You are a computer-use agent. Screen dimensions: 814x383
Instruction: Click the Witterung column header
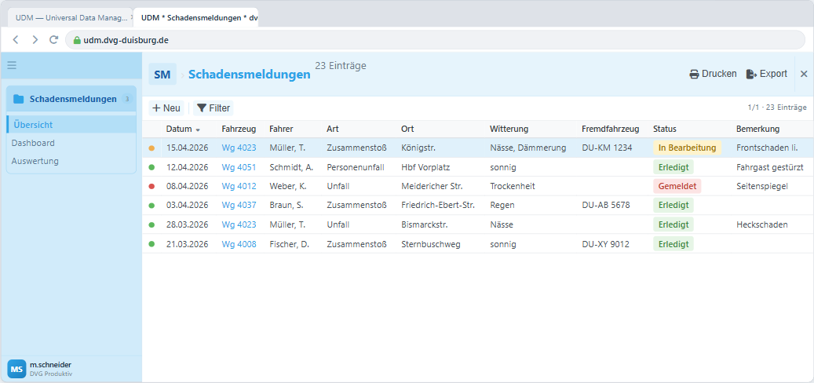509,129
